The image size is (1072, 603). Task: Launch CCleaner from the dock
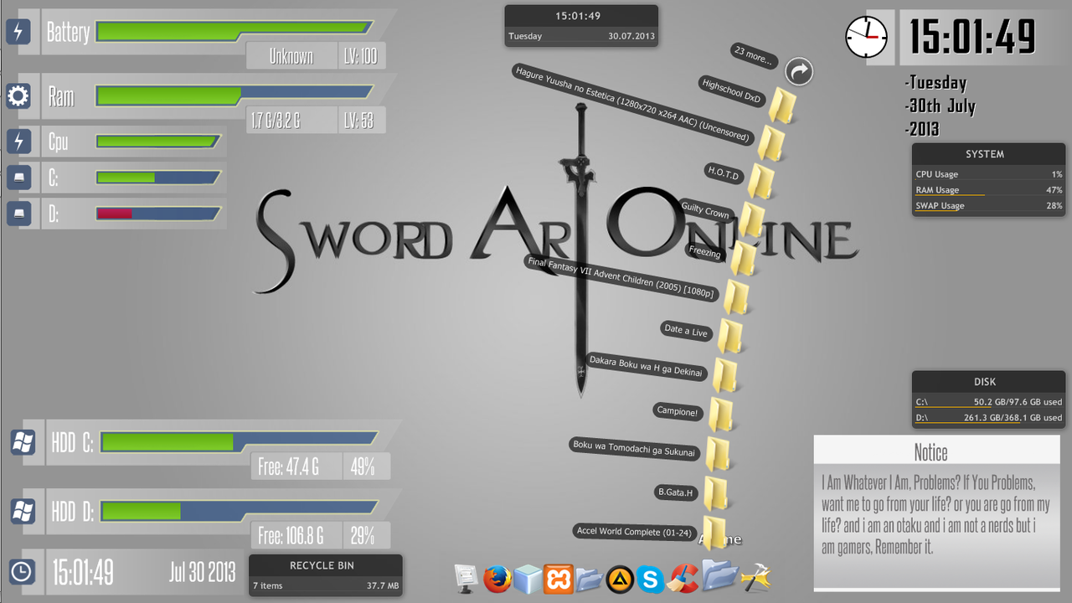click(x=684, y=577)
